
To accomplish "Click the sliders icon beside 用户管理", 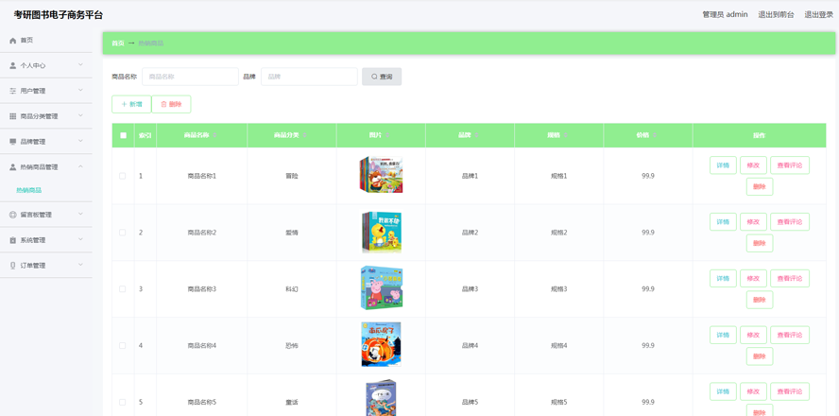I will pyautogui.click(x=13, y=91).
